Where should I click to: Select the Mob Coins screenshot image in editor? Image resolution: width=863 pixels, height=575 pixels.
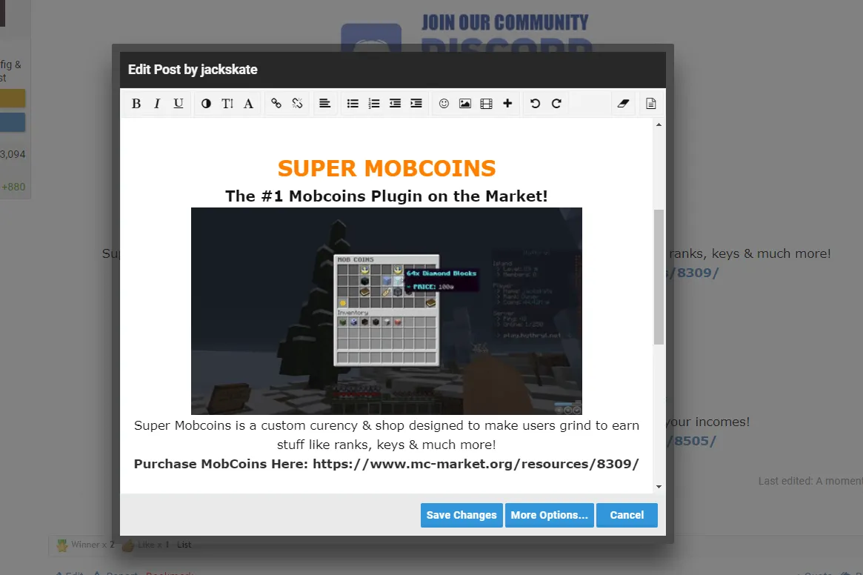[387, 311]
